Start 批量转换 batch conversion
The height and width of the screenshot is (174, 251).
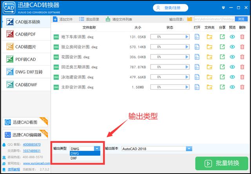[222, 163]
